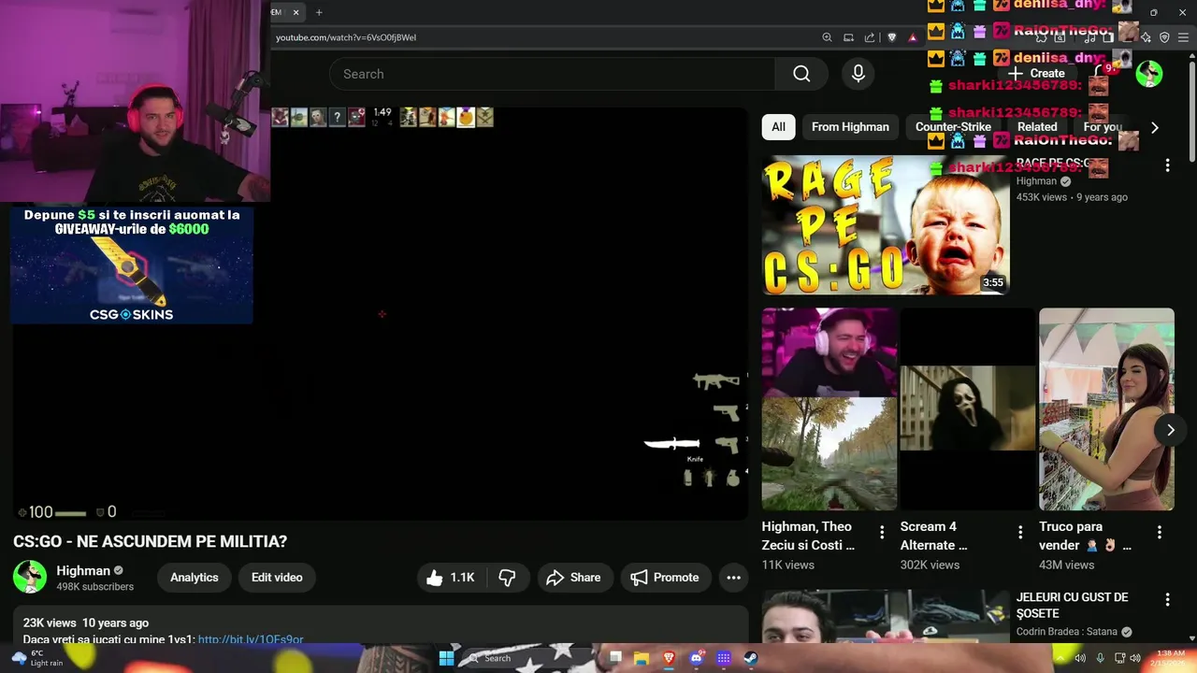Click the browser address bar URL
The width and height of the screenshot is (1197, 673).
tap(346, 37)
